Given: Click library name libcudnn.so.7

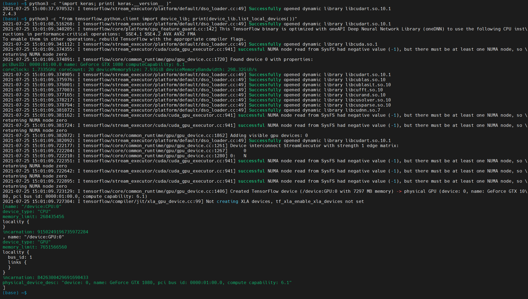Looking at the screenshot, I should pos(363,110).
